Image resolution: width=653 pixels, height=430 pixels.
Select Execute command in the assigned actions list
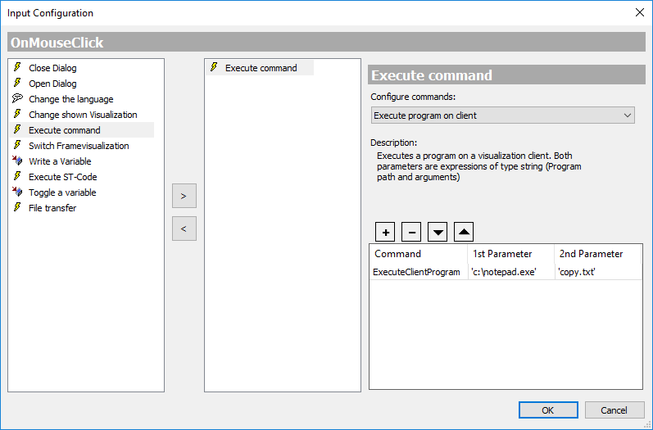tap(261, 68)
